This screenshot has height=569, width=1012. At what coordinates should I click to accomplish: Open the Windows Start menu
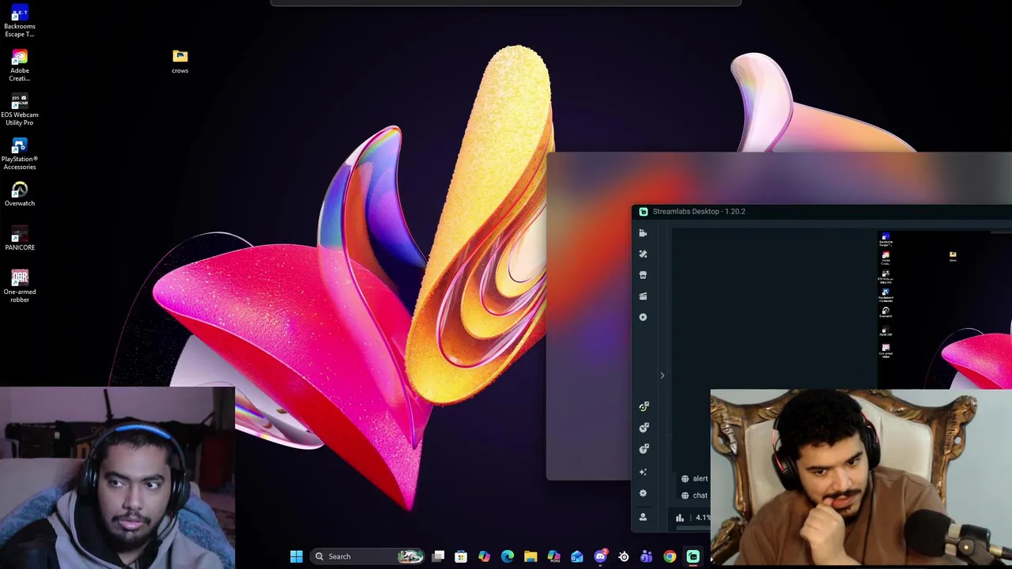(x=296, y=556)
